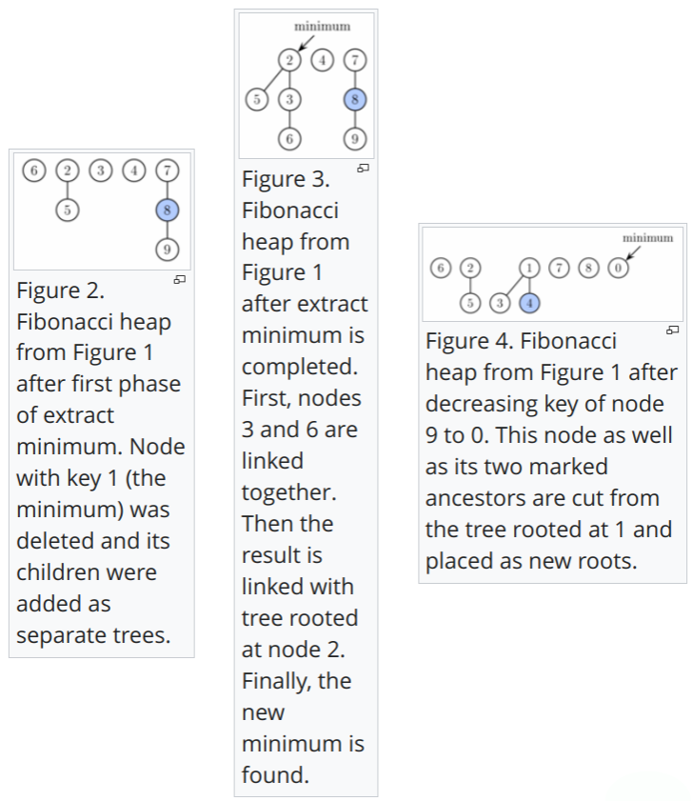Click the Figure 2 caption text
This screenshot has width=693, height=801.
(x=100, y=462)
